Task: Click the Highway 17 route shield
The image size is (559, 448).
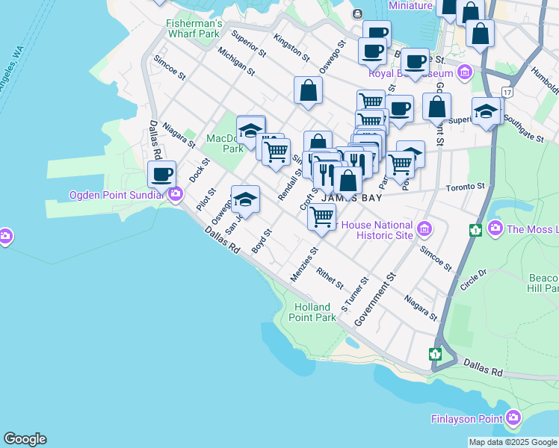Action: tap(507, 93)
